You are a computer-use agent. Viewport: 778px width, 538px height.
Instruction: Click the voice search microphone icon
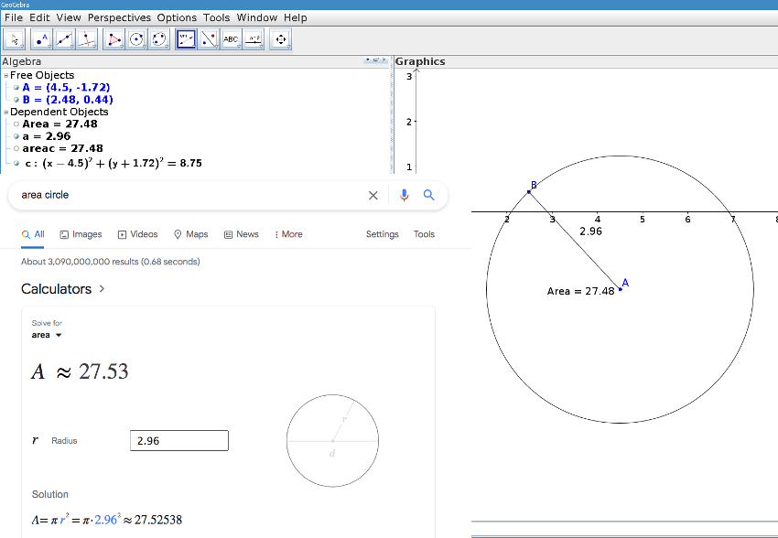(x=404, y=195)
